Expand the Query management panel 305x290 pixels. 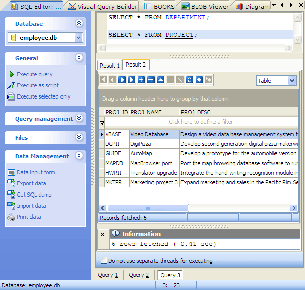[x=79, y=118]
